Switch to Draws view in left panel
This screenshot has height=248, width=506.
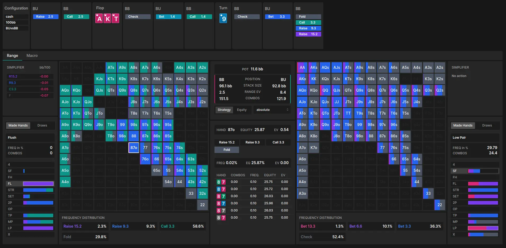tap(43, 125)
